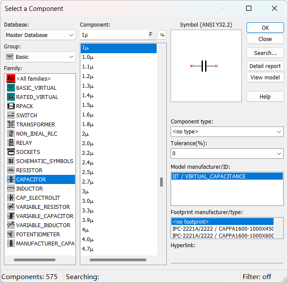The height and width of the screenshot is (283, 288).
Task: Select the <no footprint> entry
Action: coord(223,222)
